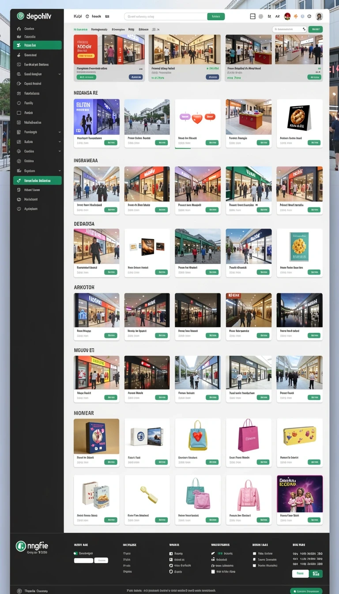Viewport: 339px width, 594px height.
Task: Click the circular icon at the bottom-left bar
Action: pyautogui.click(x=19, y=591)
